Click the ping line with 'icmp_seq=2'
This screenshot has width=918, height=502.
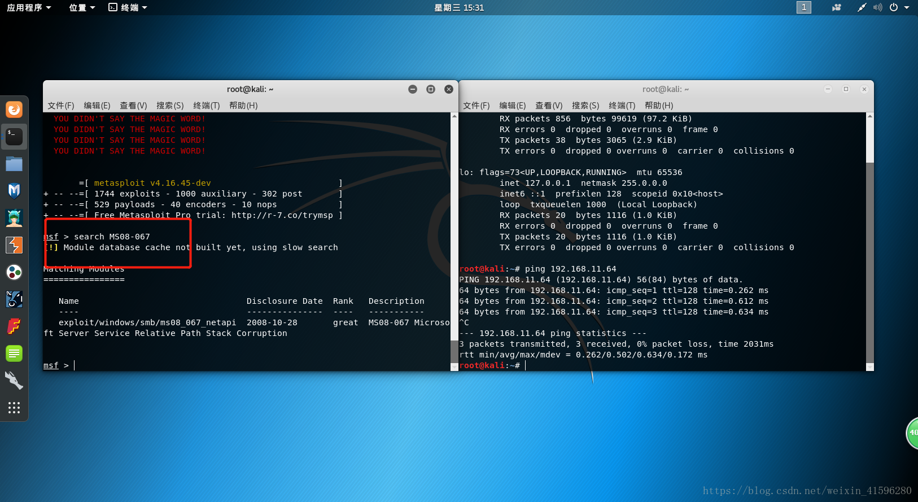614,301
